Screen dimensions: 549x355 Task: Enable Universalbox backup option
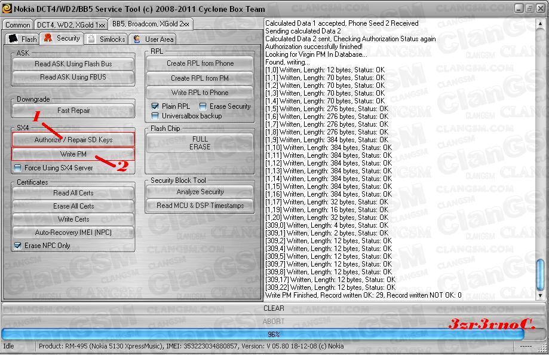tap(156, 115)
